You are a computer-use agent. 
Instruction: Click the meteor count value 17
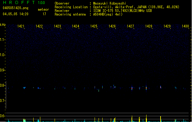tap(44, 14)
